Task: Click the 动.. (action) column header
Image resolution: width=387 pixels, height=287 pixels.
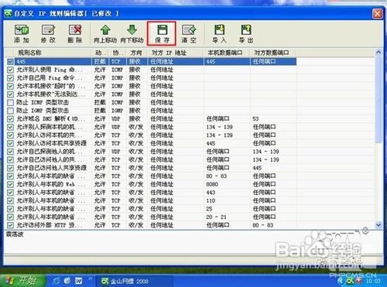Action: coord(101,53)
